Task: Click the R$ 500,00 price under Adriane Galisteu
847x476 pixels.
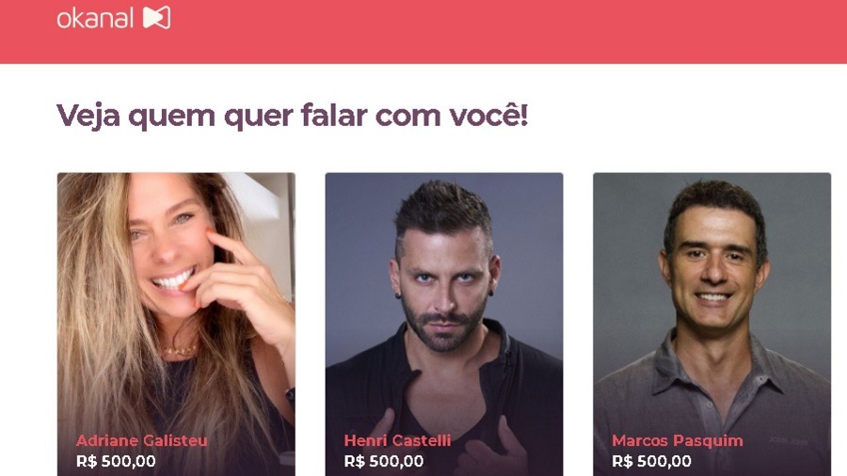Action: (116, 462)
